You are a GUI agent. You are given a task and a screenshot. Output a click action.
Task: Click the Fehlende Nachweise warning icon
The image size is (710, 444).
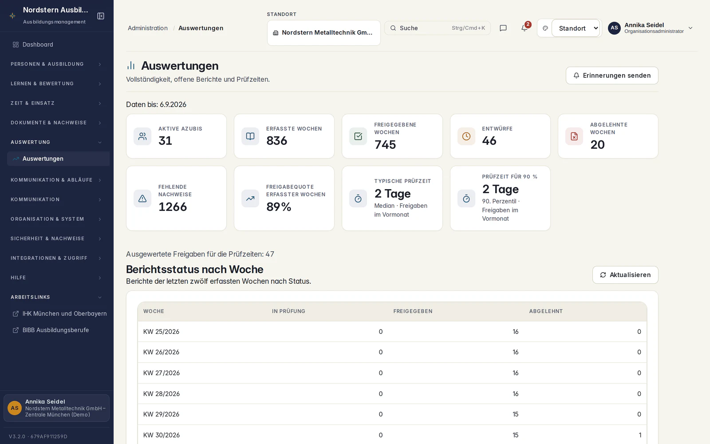(142, 198)
